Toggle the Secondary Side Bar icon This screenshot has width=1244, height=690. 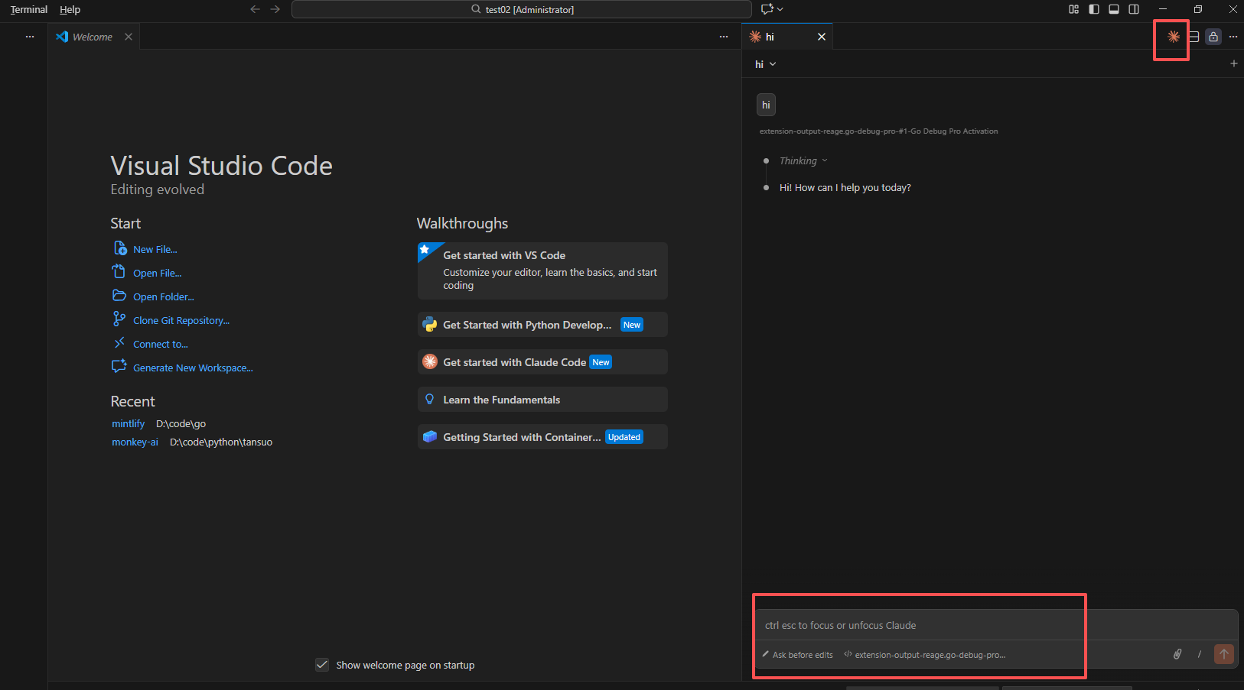tap(1134, 9)
